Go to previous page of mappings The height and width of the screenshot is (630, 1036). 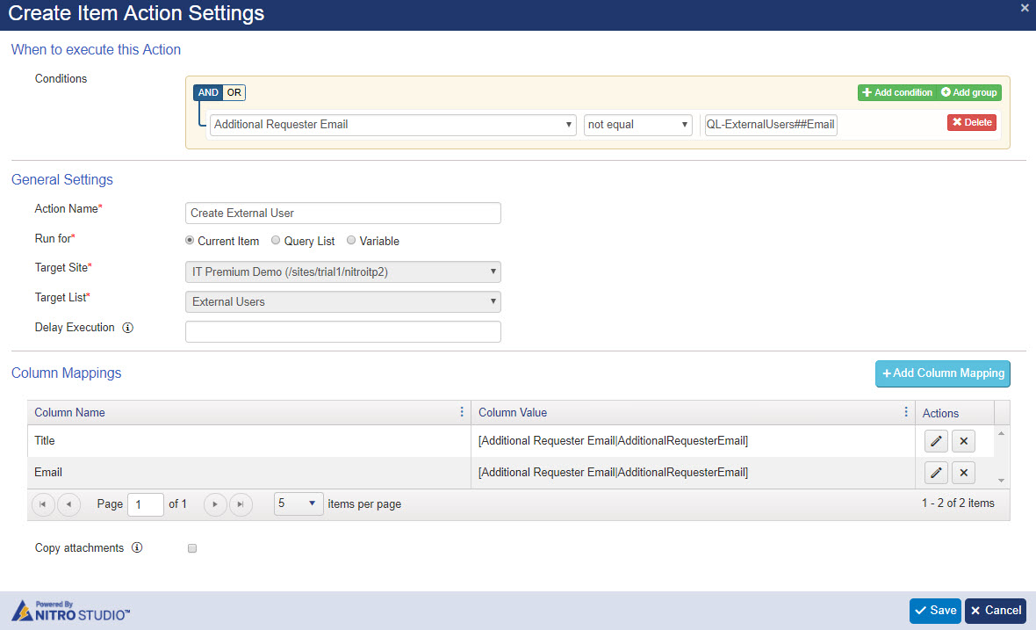point(68,504)
